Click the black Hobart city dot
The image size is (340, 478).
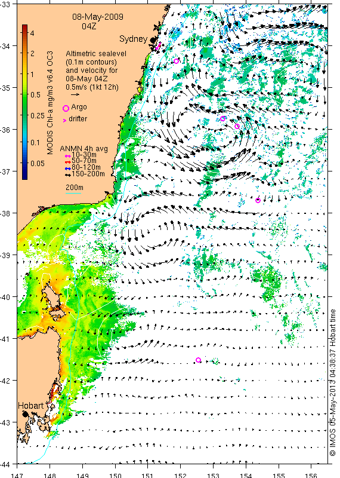(25, 413)
